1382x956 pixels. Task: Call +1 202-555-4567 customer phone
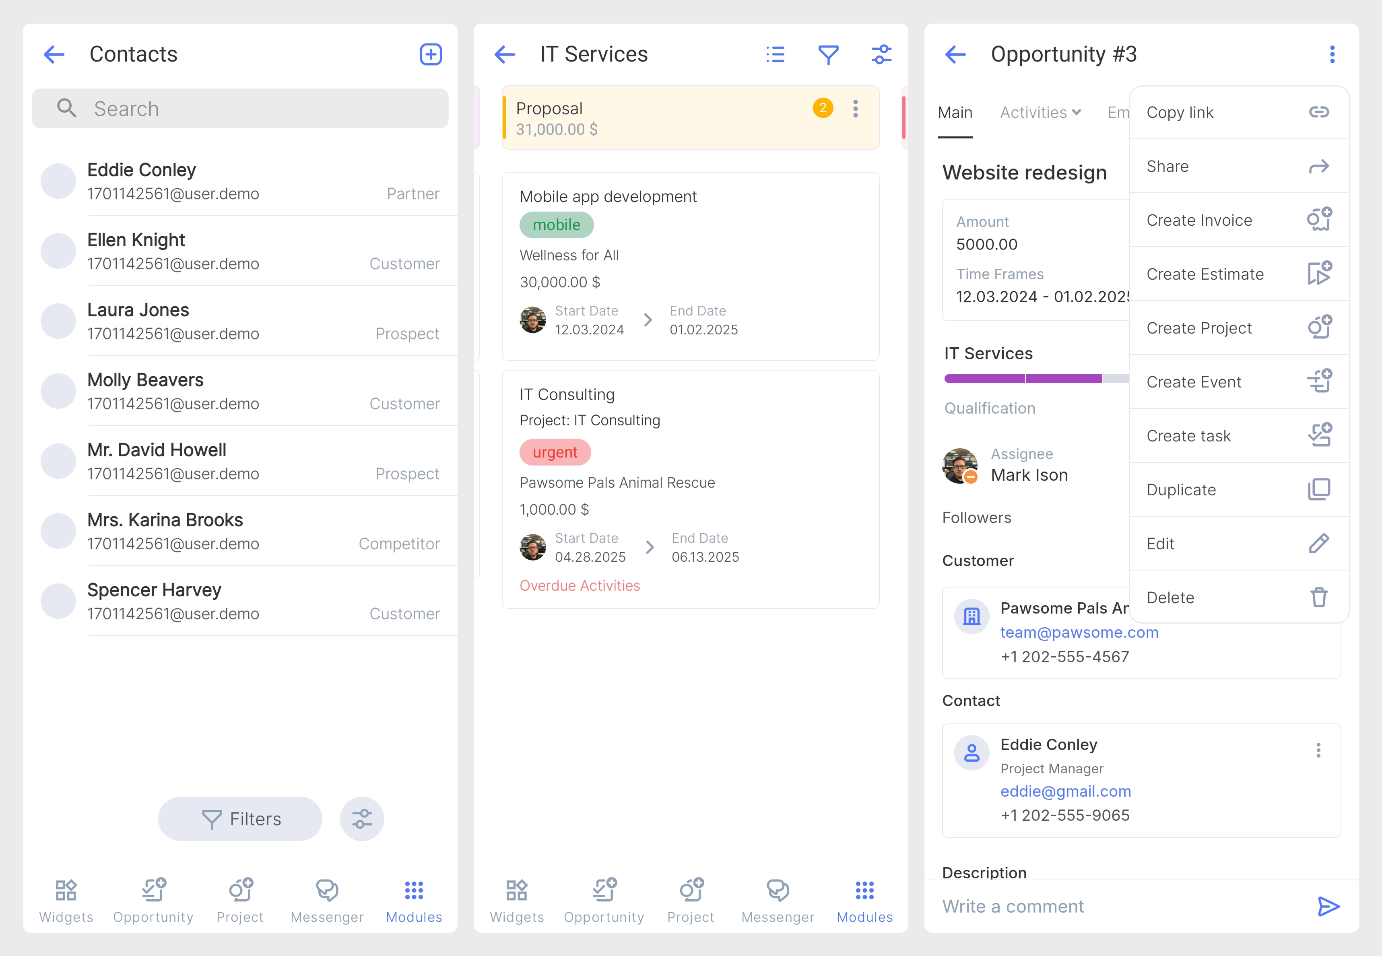coord(1064,657)
